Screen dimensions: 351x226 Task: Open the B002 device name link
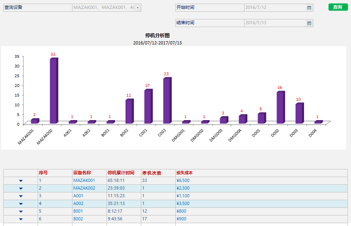tap(78, 219)
